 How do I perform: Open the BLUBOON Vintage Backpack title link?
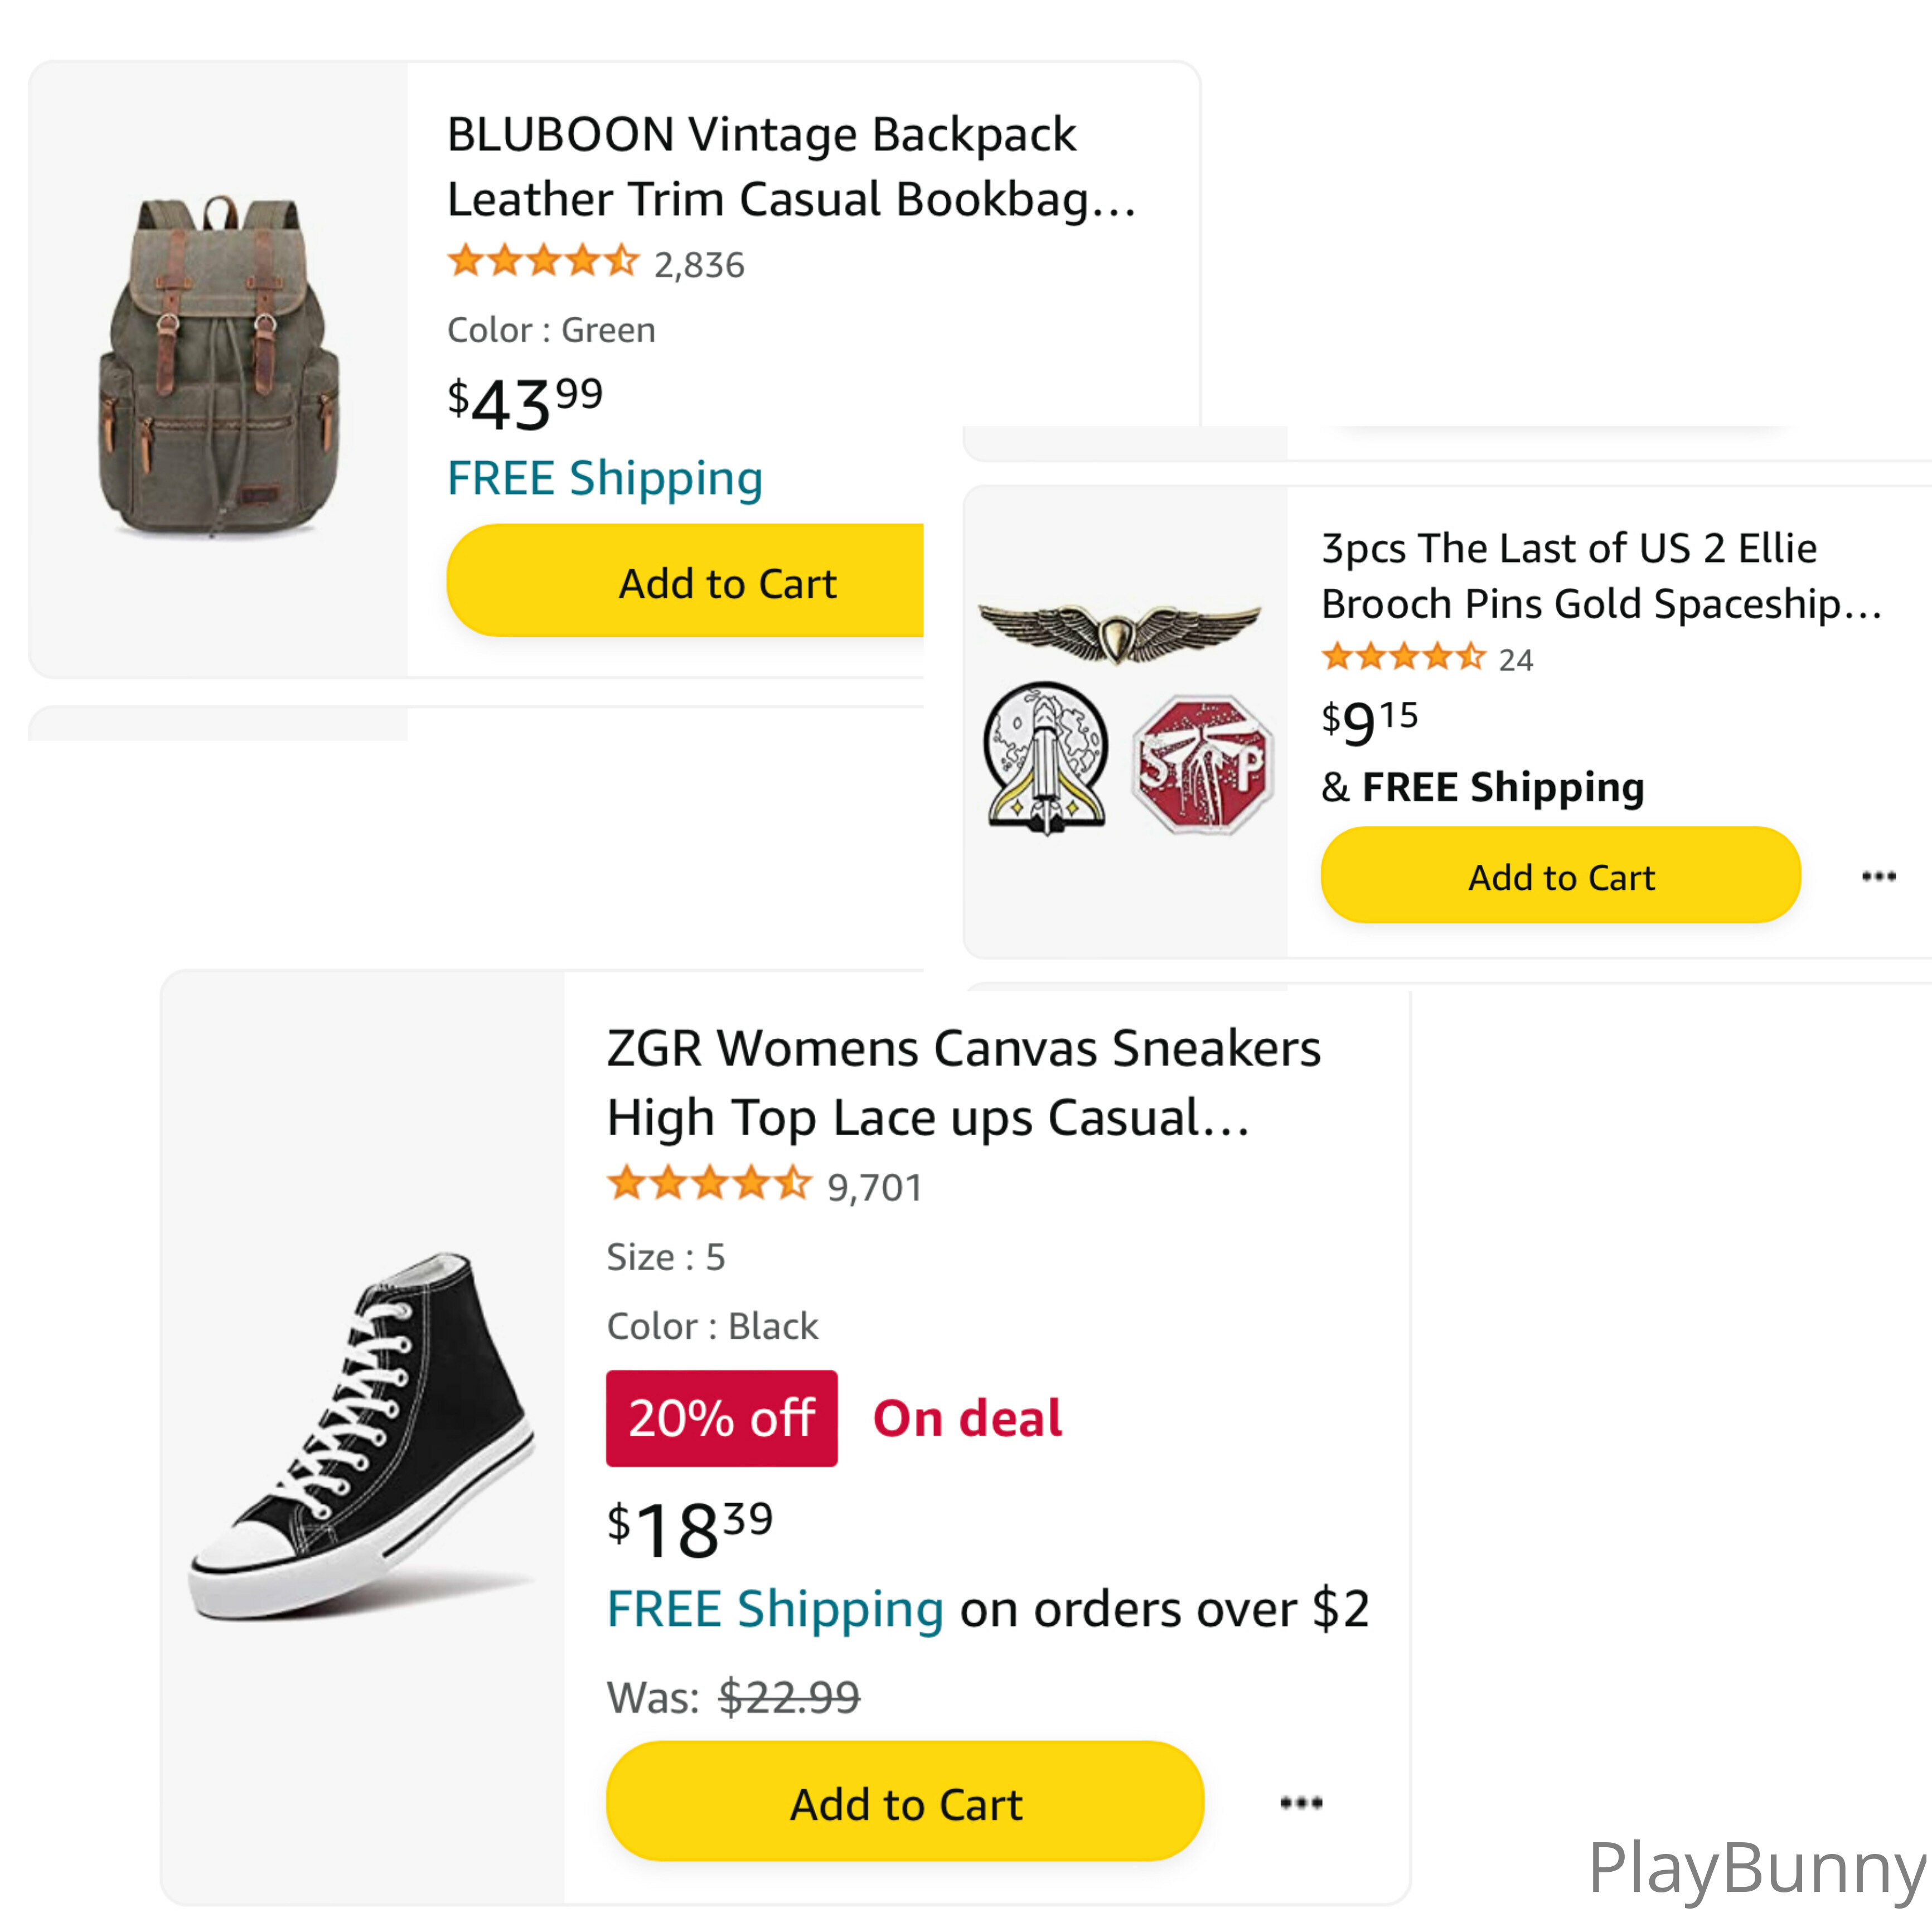790,167
